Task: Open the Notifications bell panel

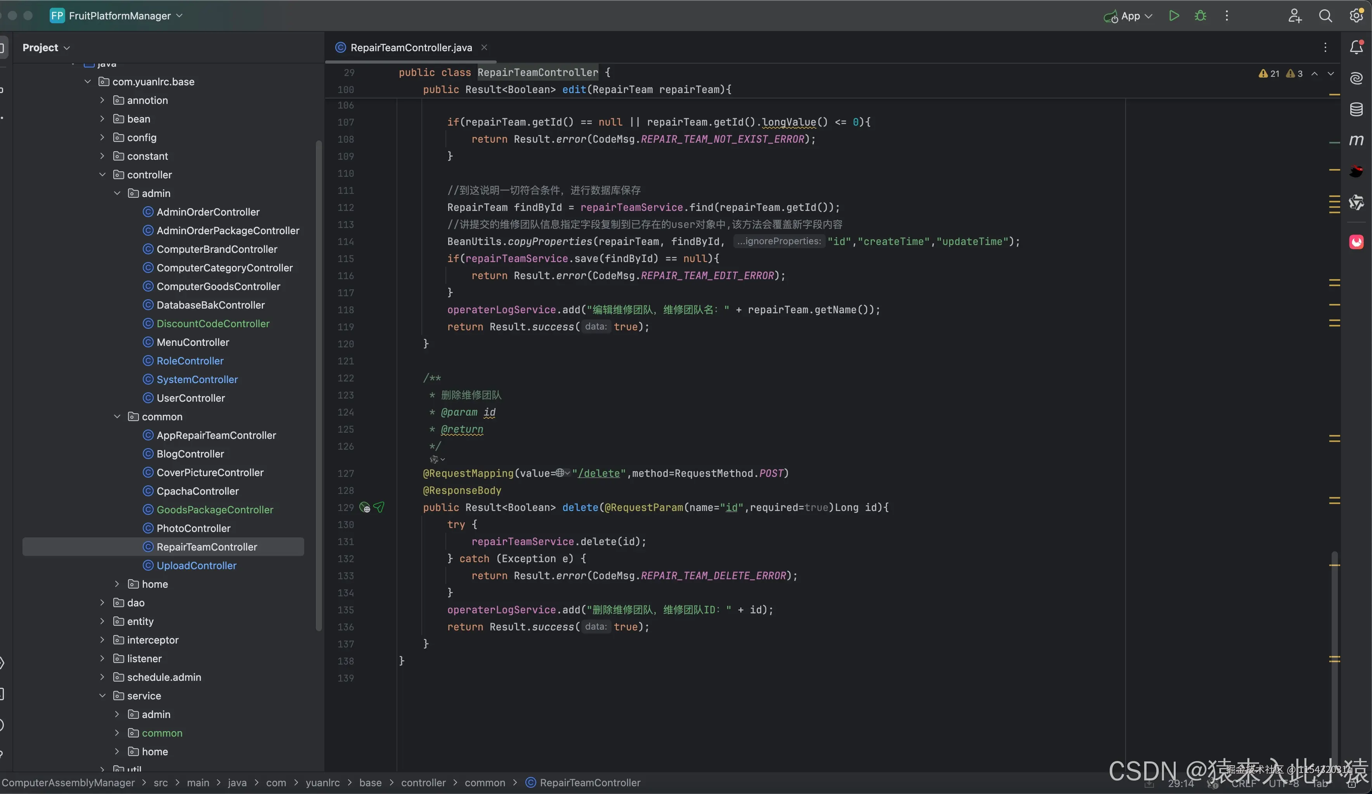Action: pyautogui.click(x=1356, y=47)
